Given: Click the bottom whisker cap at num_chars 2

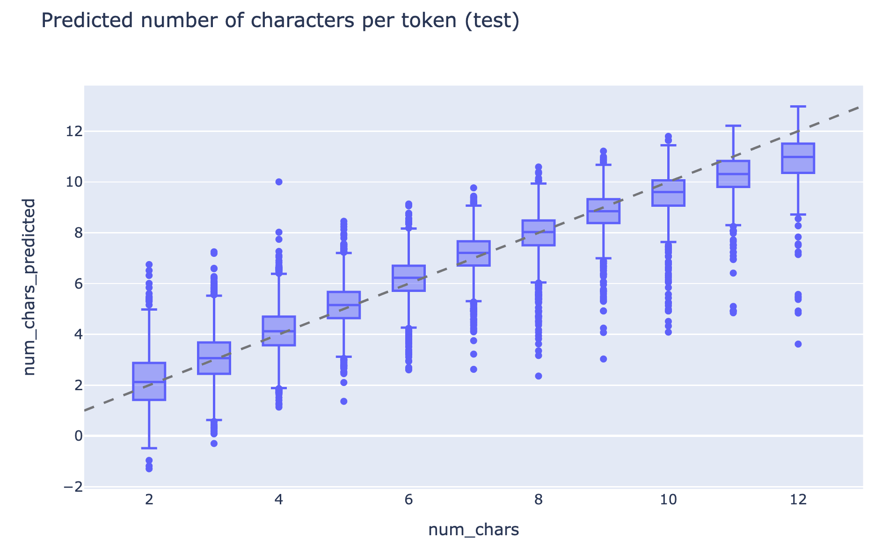Looking at the screenshot, I should pyautogui.click(x=149, y=448).
